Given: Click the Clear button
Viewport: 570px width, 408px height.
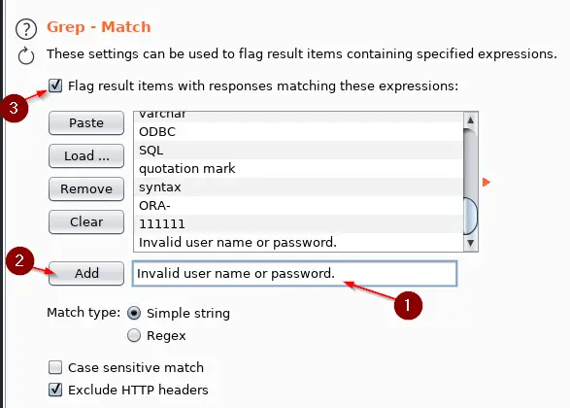Looking at the screenshot, I should coord(86,221).
